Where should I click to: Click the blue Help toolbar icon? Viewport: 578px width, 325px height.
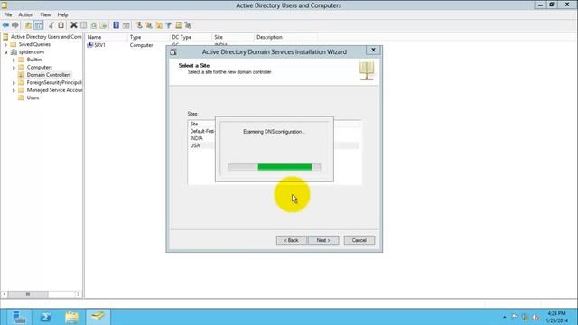click(117, 25)
